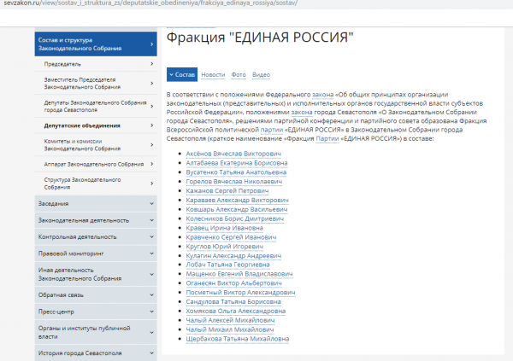
Task: Open Щербакова Татьяна Михайловна profile
Action: pyautogui.click(x=238, y=339)
